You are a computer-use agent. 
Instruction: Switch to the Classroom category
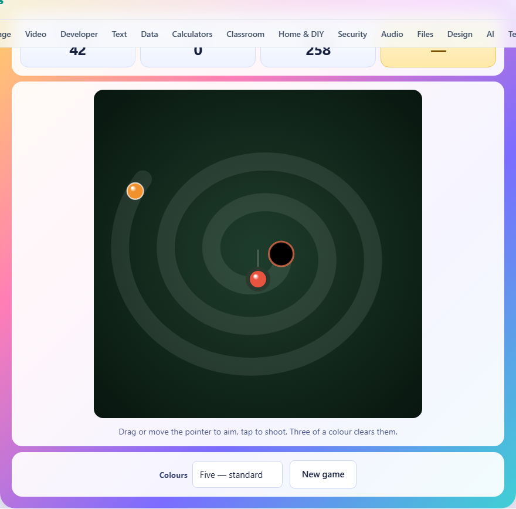[x=245, y=34]
